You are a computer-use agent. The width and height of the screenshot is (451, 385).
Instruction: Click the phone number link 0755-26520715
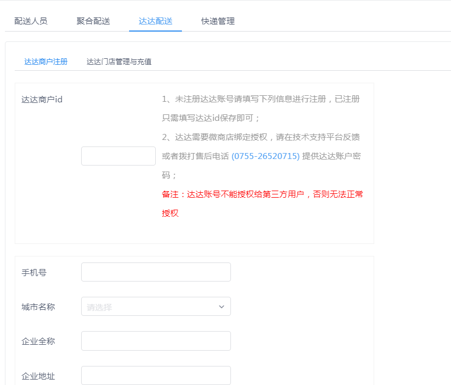[x=265, y=156]
